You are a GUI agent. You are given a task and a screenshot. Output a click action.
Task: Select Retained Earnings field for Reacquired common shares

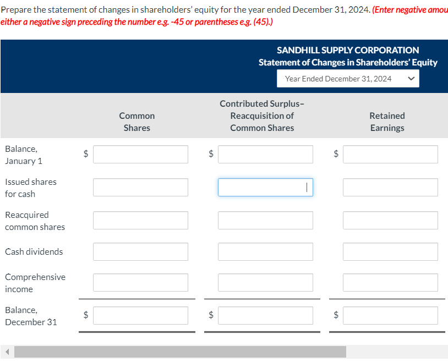(390, 220)
